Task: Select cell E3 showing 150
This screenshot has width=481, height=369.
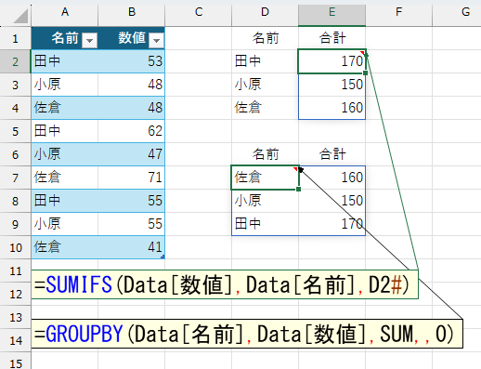Action: pyautogui.click(x=331, y=85)
